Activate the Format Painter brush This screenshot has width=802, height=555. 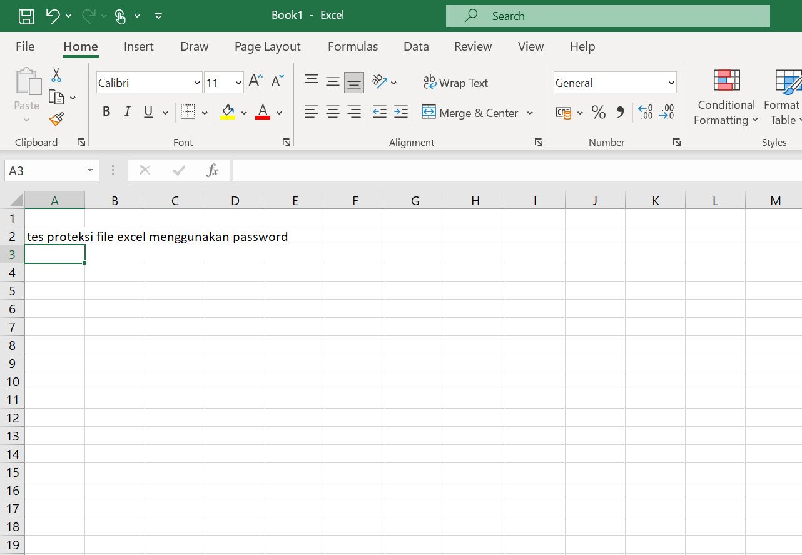click(56, 119)
